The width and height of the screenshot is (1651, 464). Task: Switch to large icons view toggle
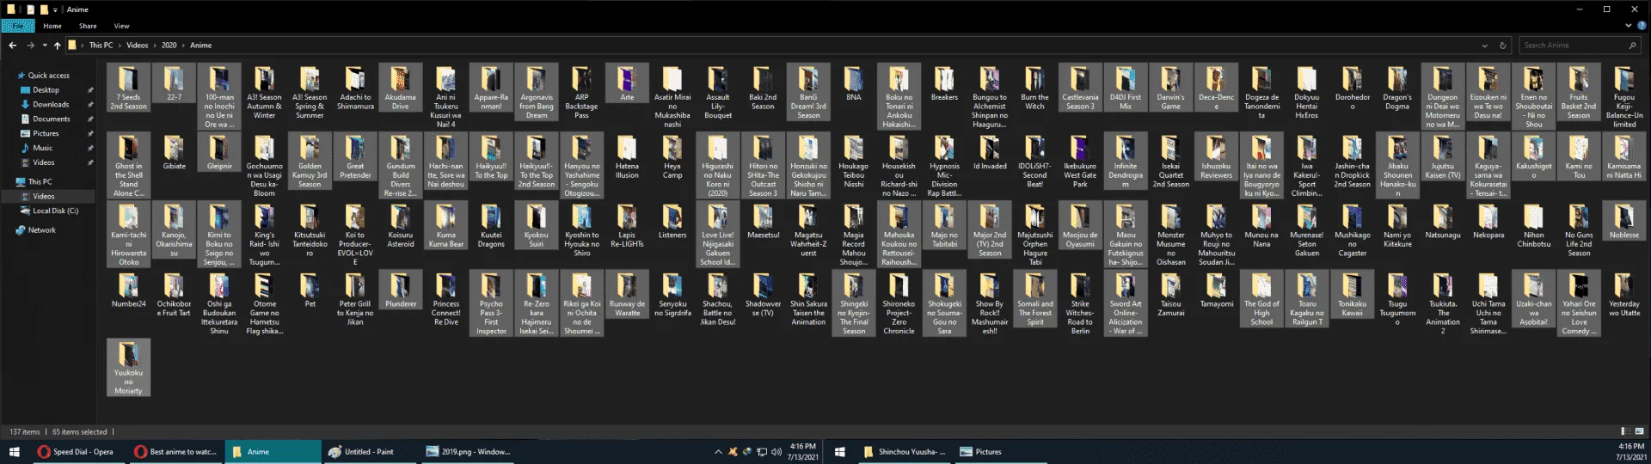(1638, 431)
